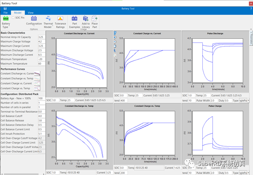
Task: Edit Duty field under Pulse Discharge chart
Action: coord(228,100)
